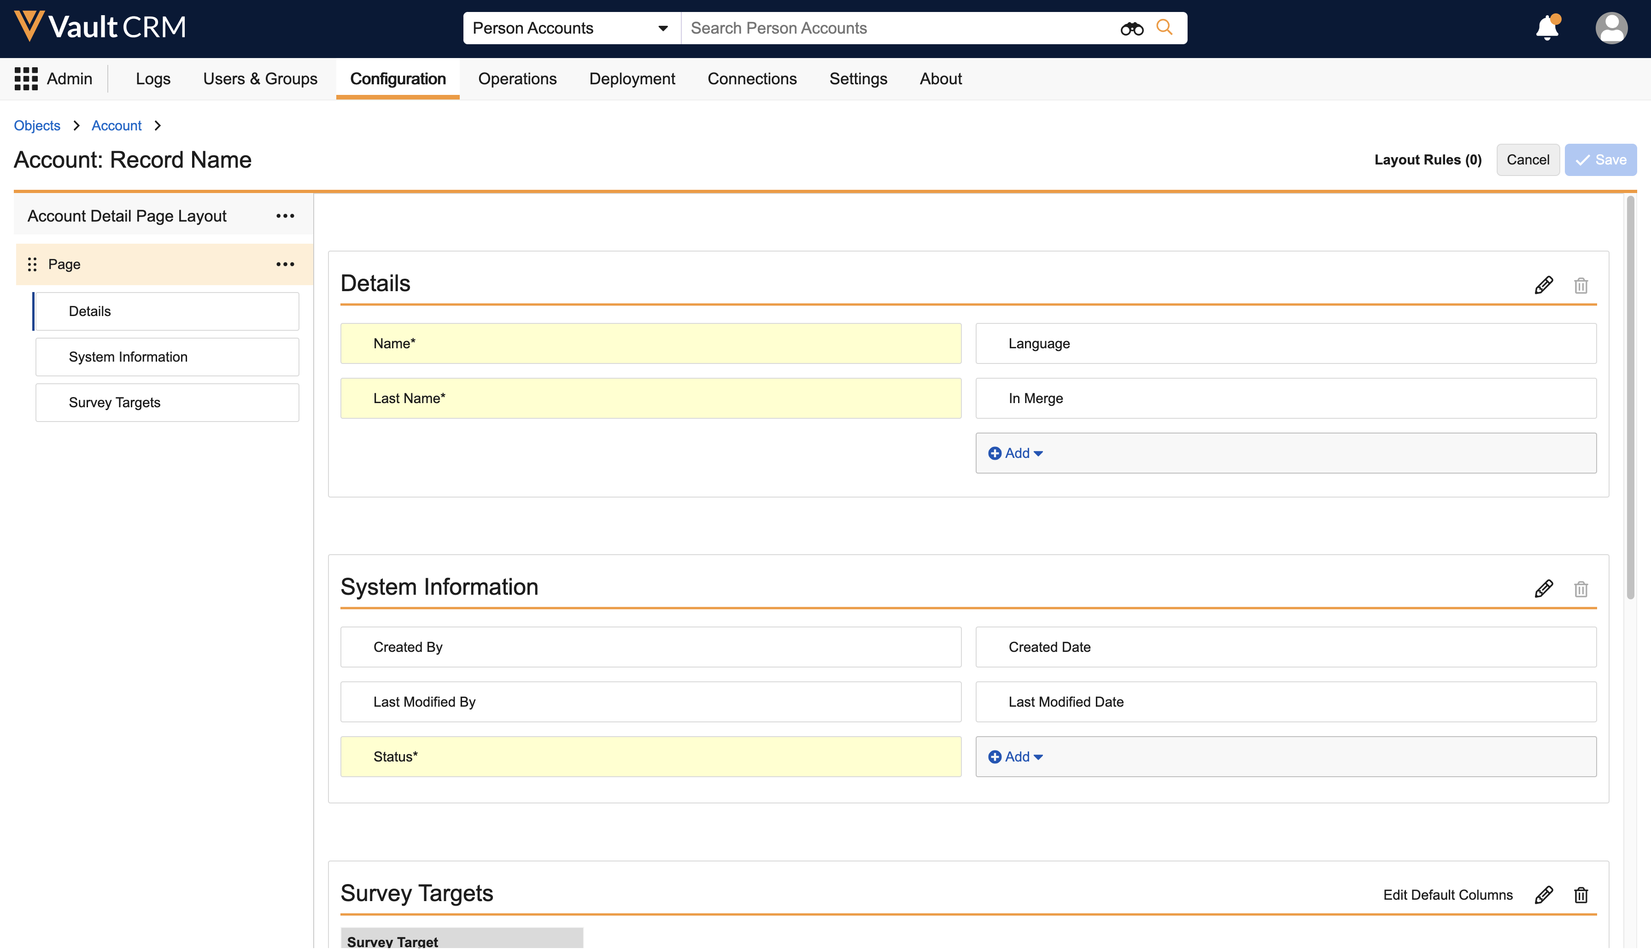Image resolution: width=1651 pixels, height=949 pixels.
Task: Go to Objects breadcrumb link
Action: 37,125
